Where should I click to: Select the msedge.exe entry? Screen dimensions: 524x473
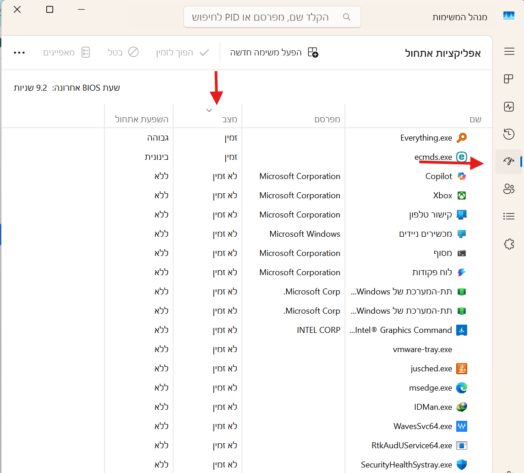[x=430, y=388]
